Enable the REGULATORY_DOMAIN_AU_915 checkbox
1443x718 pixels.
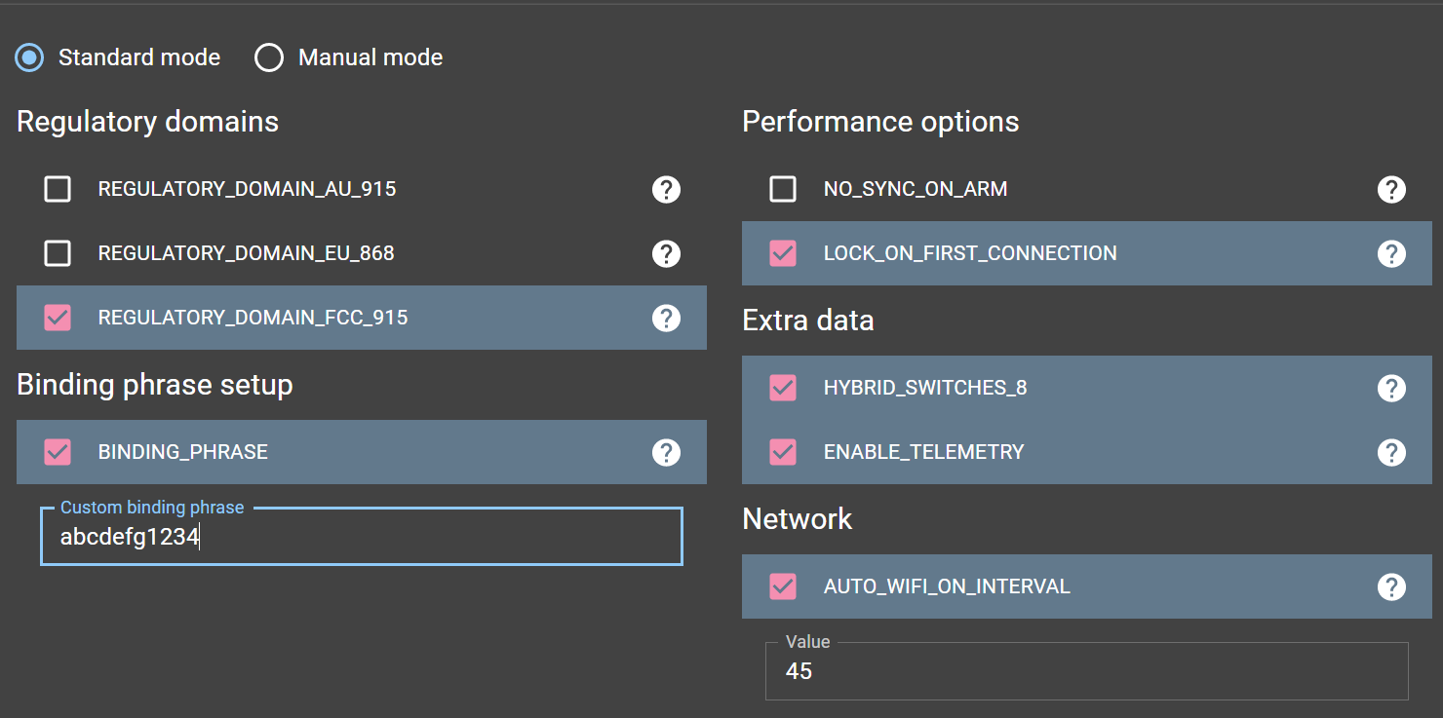click(x=58, y=189)
